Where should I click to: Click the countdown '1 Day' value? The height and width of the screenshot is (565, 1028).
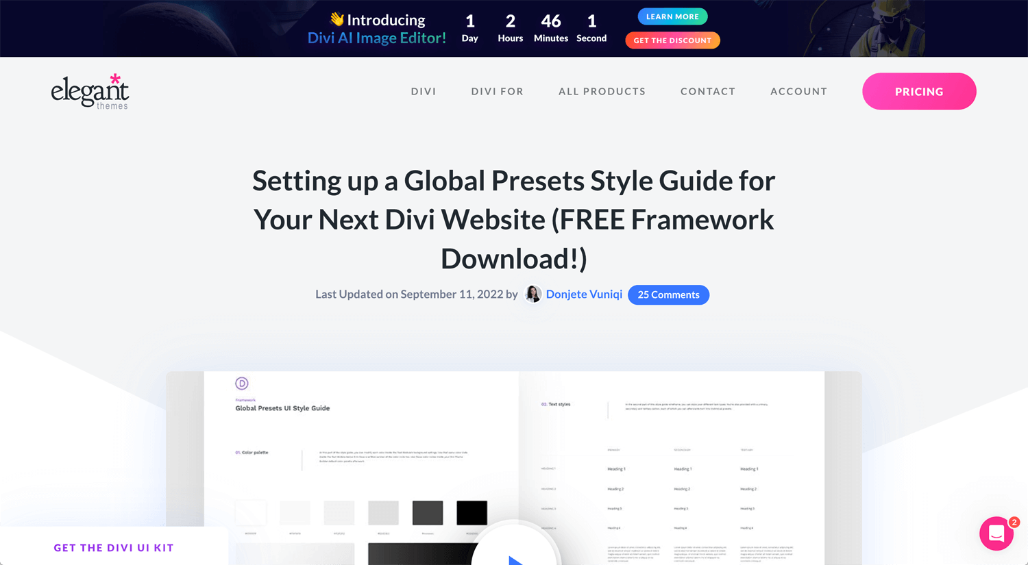[470, 28]
